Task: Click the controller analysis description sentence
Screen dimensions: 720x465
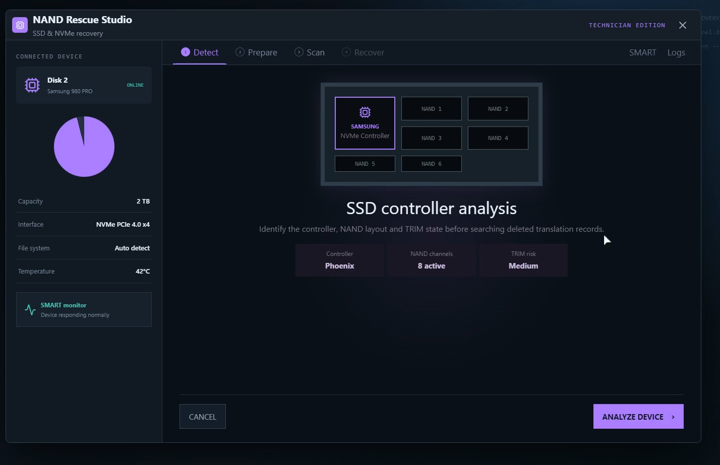Action: click(432, 229)
